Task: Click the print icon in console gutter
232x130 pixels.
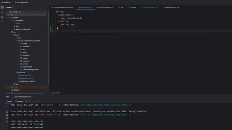Action: pos(7,118)
